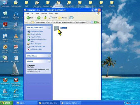Open the View menu
This screenshot has width=140, height=105.
37,13
